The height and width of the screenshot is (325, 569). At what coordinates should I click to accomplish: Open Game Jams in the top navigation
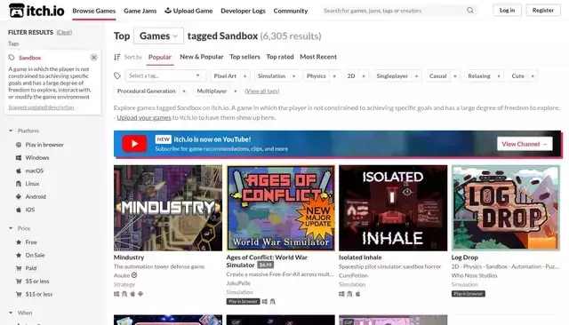pos(140,11)
